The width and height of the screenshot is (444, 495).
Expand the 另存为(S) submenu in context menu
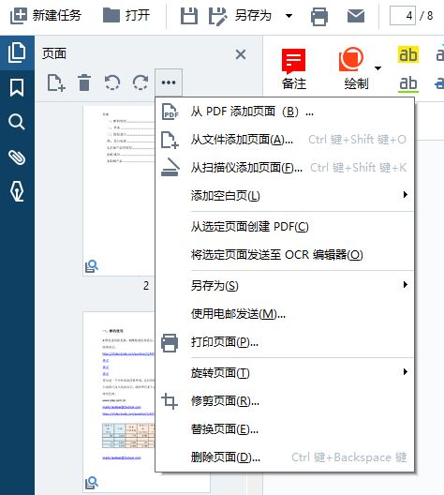click(285, 286)
